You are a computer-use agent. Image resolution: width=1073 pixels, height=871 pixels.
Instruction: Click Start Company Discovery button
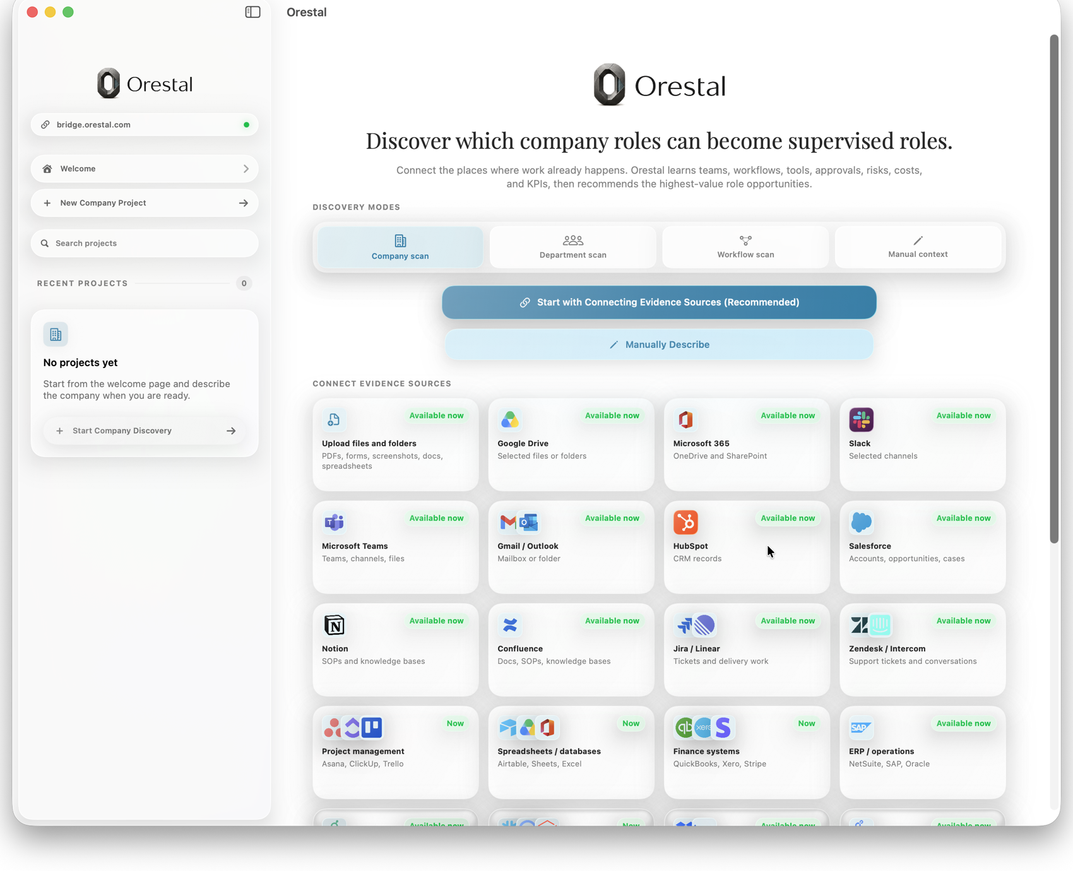(x=145, y=430)
